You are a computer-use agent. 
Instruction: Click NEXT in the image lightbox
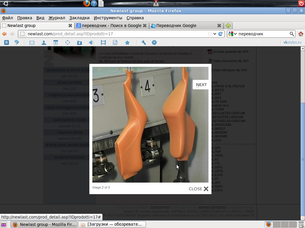tap(201, 85)
